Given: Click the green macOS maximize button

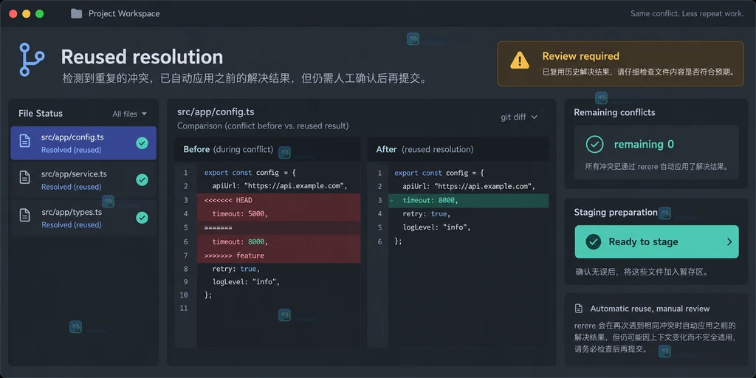Looking at the screenshot, I should (x=40, y=13).
